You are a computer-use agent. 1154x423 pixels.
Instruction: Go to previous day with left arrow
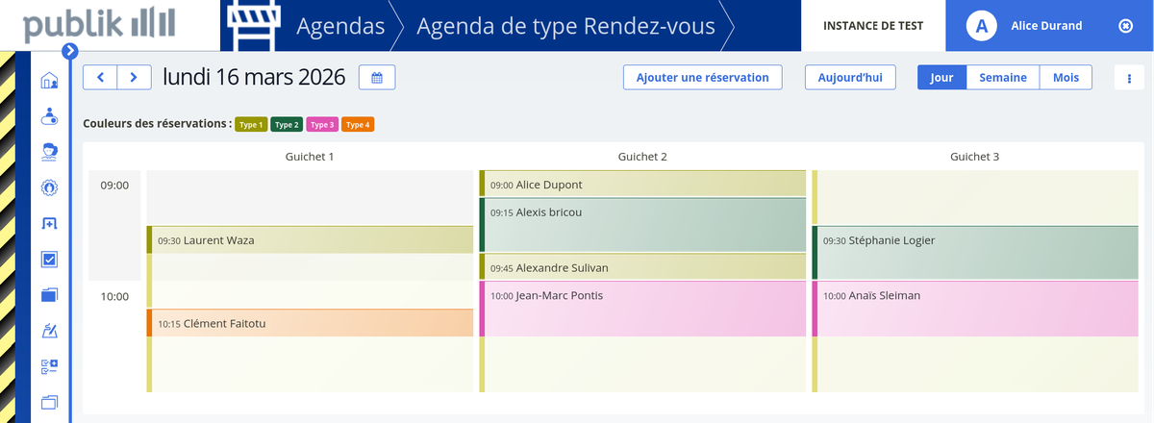pos(101,78)
